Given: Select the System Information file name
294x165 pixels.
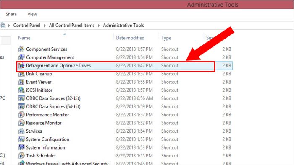Looking at the screenshot, I should pyautogui.click(x=45, y=148).
